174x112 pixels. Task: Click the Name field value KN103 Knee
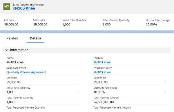point(15,62)
